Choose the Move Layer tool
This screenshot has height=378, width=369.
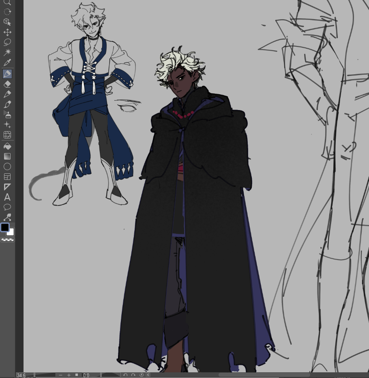coord(7,32)
